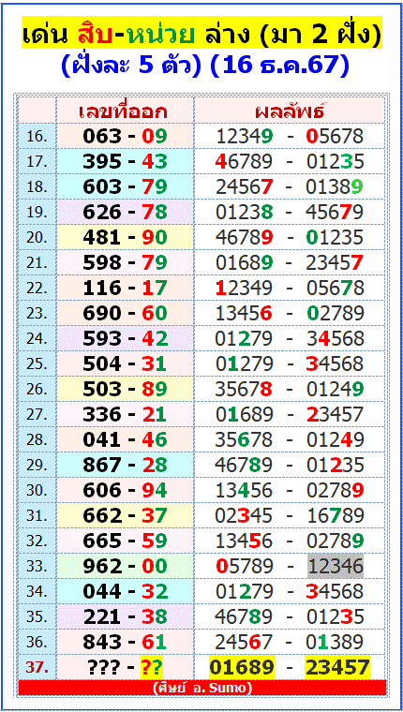Viewport: 403px width, 712px height.
Task: Click the 063 - 09 draw number
Action: point(126,136)
